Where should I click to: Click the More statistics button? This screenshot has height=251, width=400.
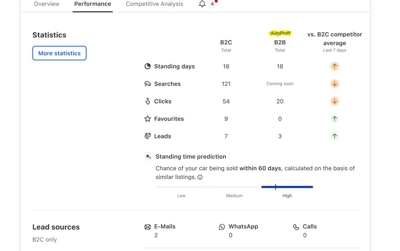point(59,53)
